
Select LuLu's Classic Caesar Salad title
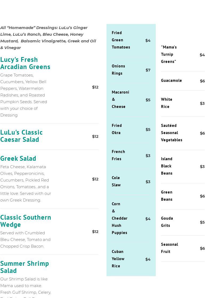coord(21,136)
